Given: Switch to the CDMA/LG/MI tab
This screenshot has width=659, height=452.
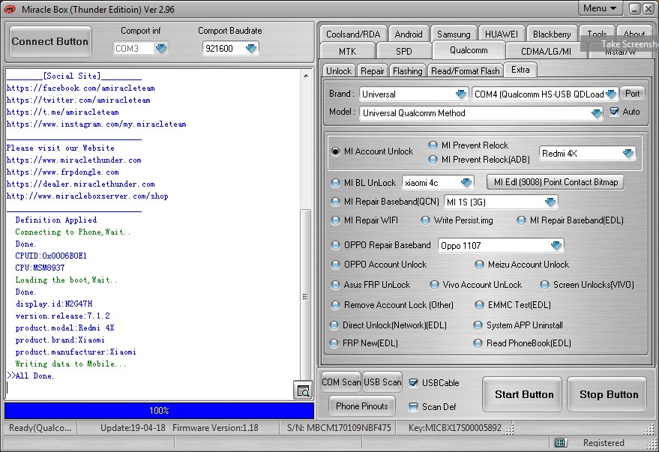Looking at the screenshot, I should pyautogui.click(x=546, y=51).
